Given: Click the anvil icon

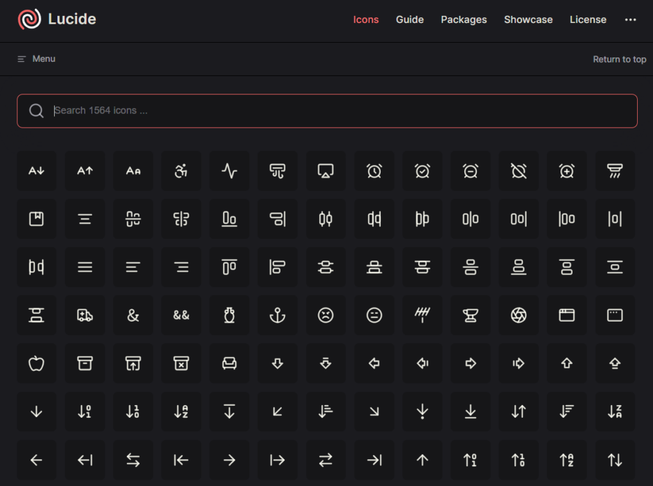Looking at the screenshot, I should coord(471,315).
